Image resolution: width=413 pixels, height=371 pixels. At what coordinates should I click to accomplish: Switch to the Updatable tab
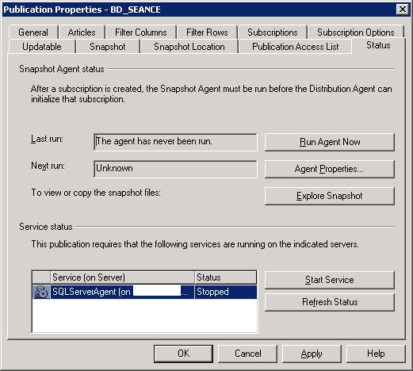point(42,47)
